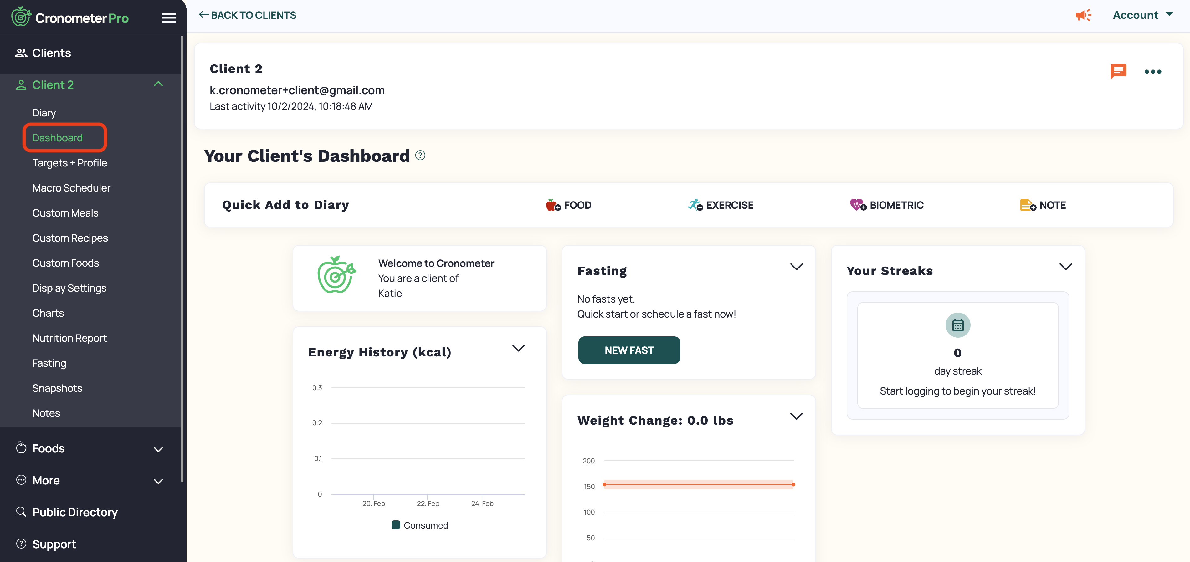Quick add FOOD to diary
This screenshot has width=1190, height=562.
coord(569,205)
